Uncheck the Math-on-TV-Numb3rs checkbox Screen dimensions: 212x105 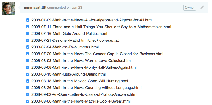[28, 47]
